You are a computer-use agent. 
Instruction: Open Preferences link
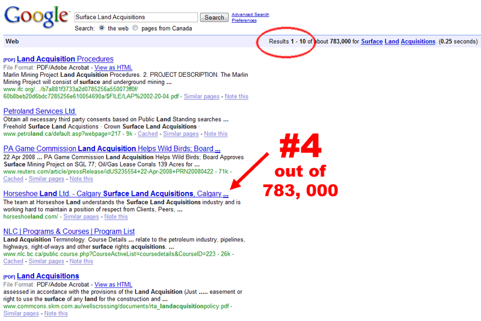coord(244,20)
